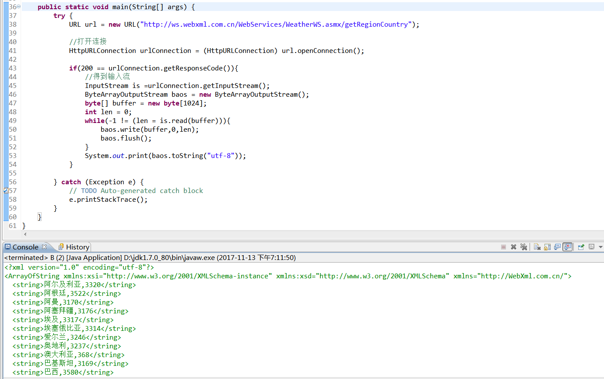This screenshot has height=379, width=604.
Task: Click the "int len = 0;" line
Action: click(x=109, y=112)
